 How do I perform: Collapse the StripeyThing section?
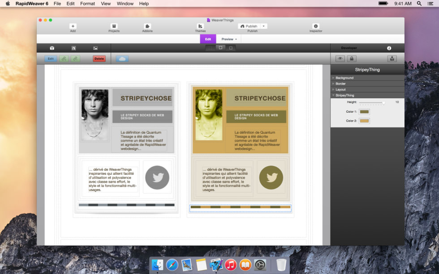pos(367,95)
